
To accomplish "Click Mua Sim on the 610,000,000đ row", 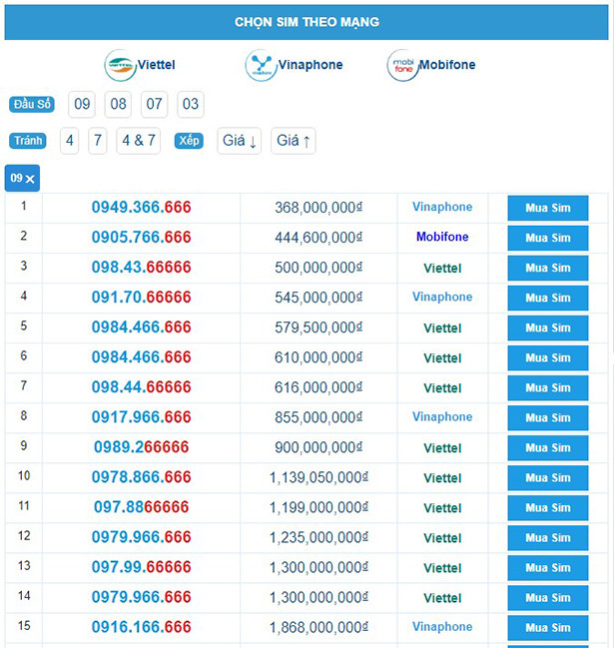I will (548, 357).
